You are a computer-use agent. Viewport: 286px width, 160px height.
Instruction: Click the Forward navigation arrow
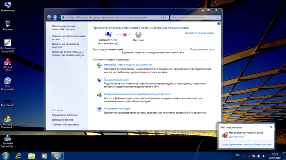[x=55, y=18]
